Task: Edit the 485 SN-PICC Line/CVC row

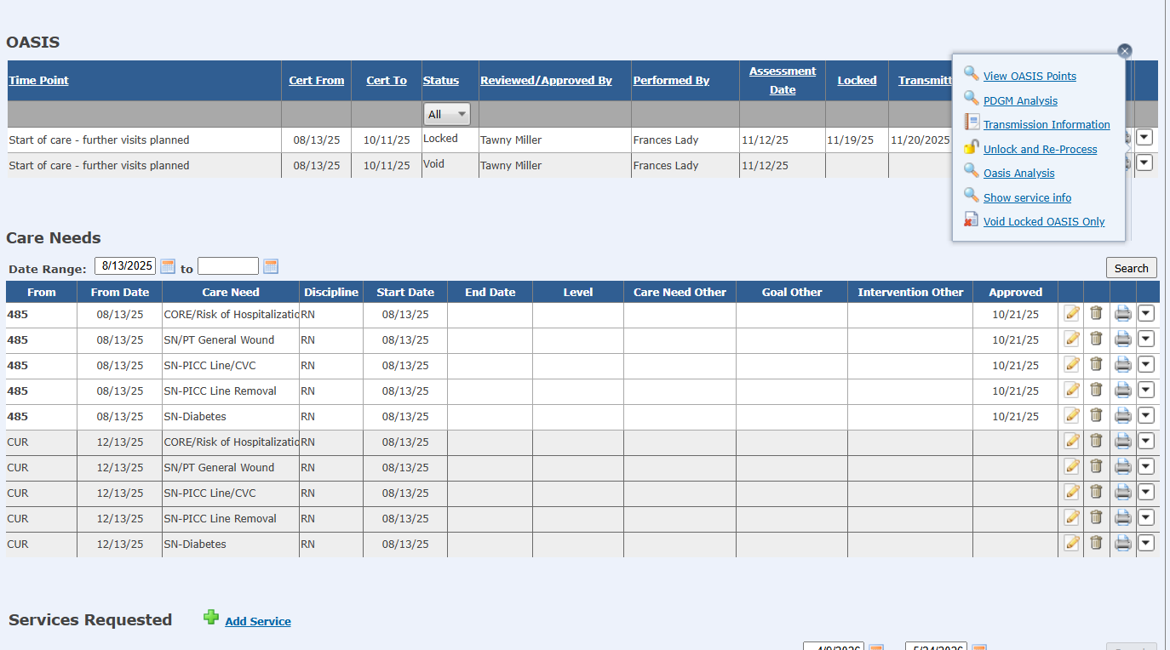Action: click(1072, 365)
